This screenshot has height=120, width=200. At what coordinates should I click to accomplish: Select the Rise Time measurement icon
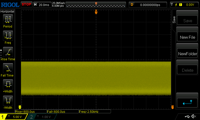[8, 52]
